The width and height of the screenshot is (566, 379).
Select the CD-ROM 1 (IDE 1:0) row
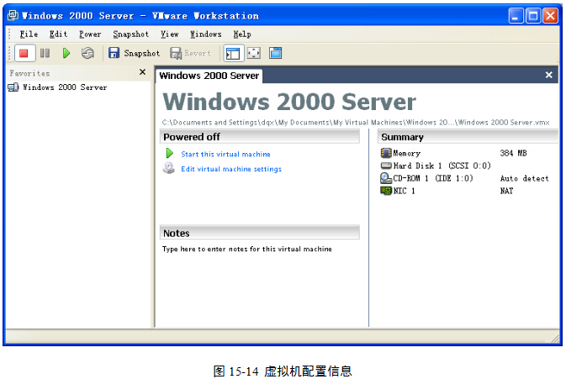pos(467,178)
